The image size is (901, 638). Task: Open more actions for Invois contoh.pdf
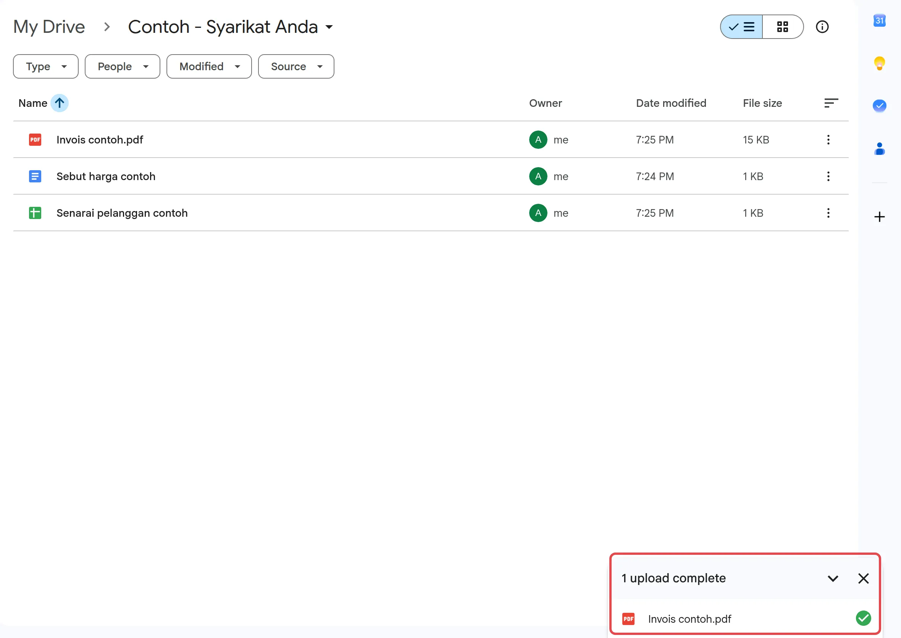(828, 139)
